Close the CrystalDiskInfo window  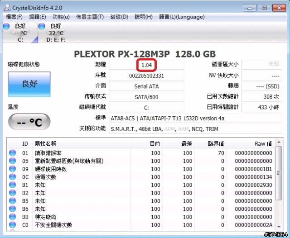279,8
